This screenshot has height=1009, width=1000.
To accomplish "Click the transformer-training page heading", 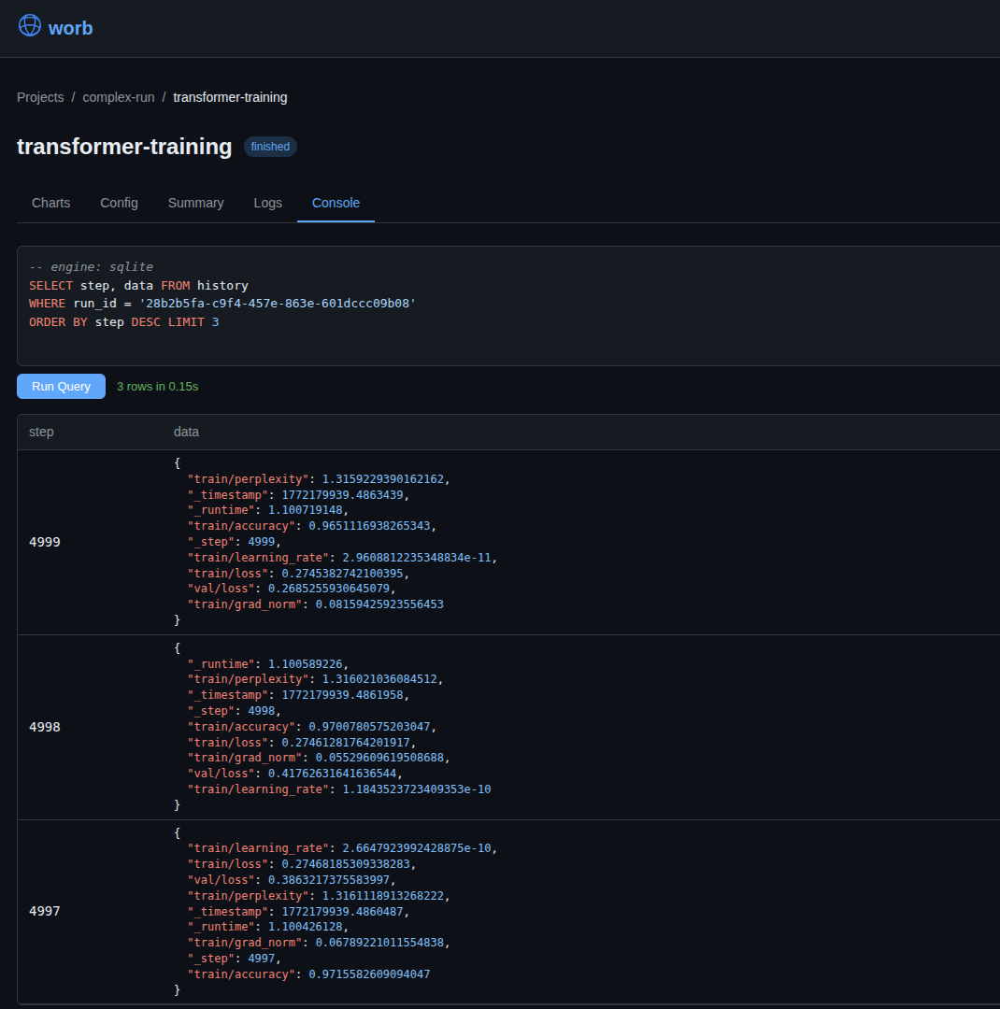I will tap(124, 147).
